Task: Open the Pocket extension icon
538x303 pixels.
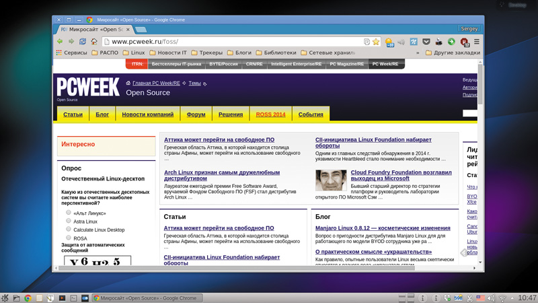Action: pyautogui.click(x=426, y=42)
